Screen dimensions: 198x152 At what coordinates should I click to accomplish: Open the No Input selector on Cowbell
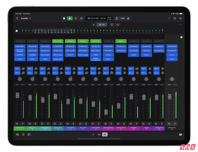133,41
